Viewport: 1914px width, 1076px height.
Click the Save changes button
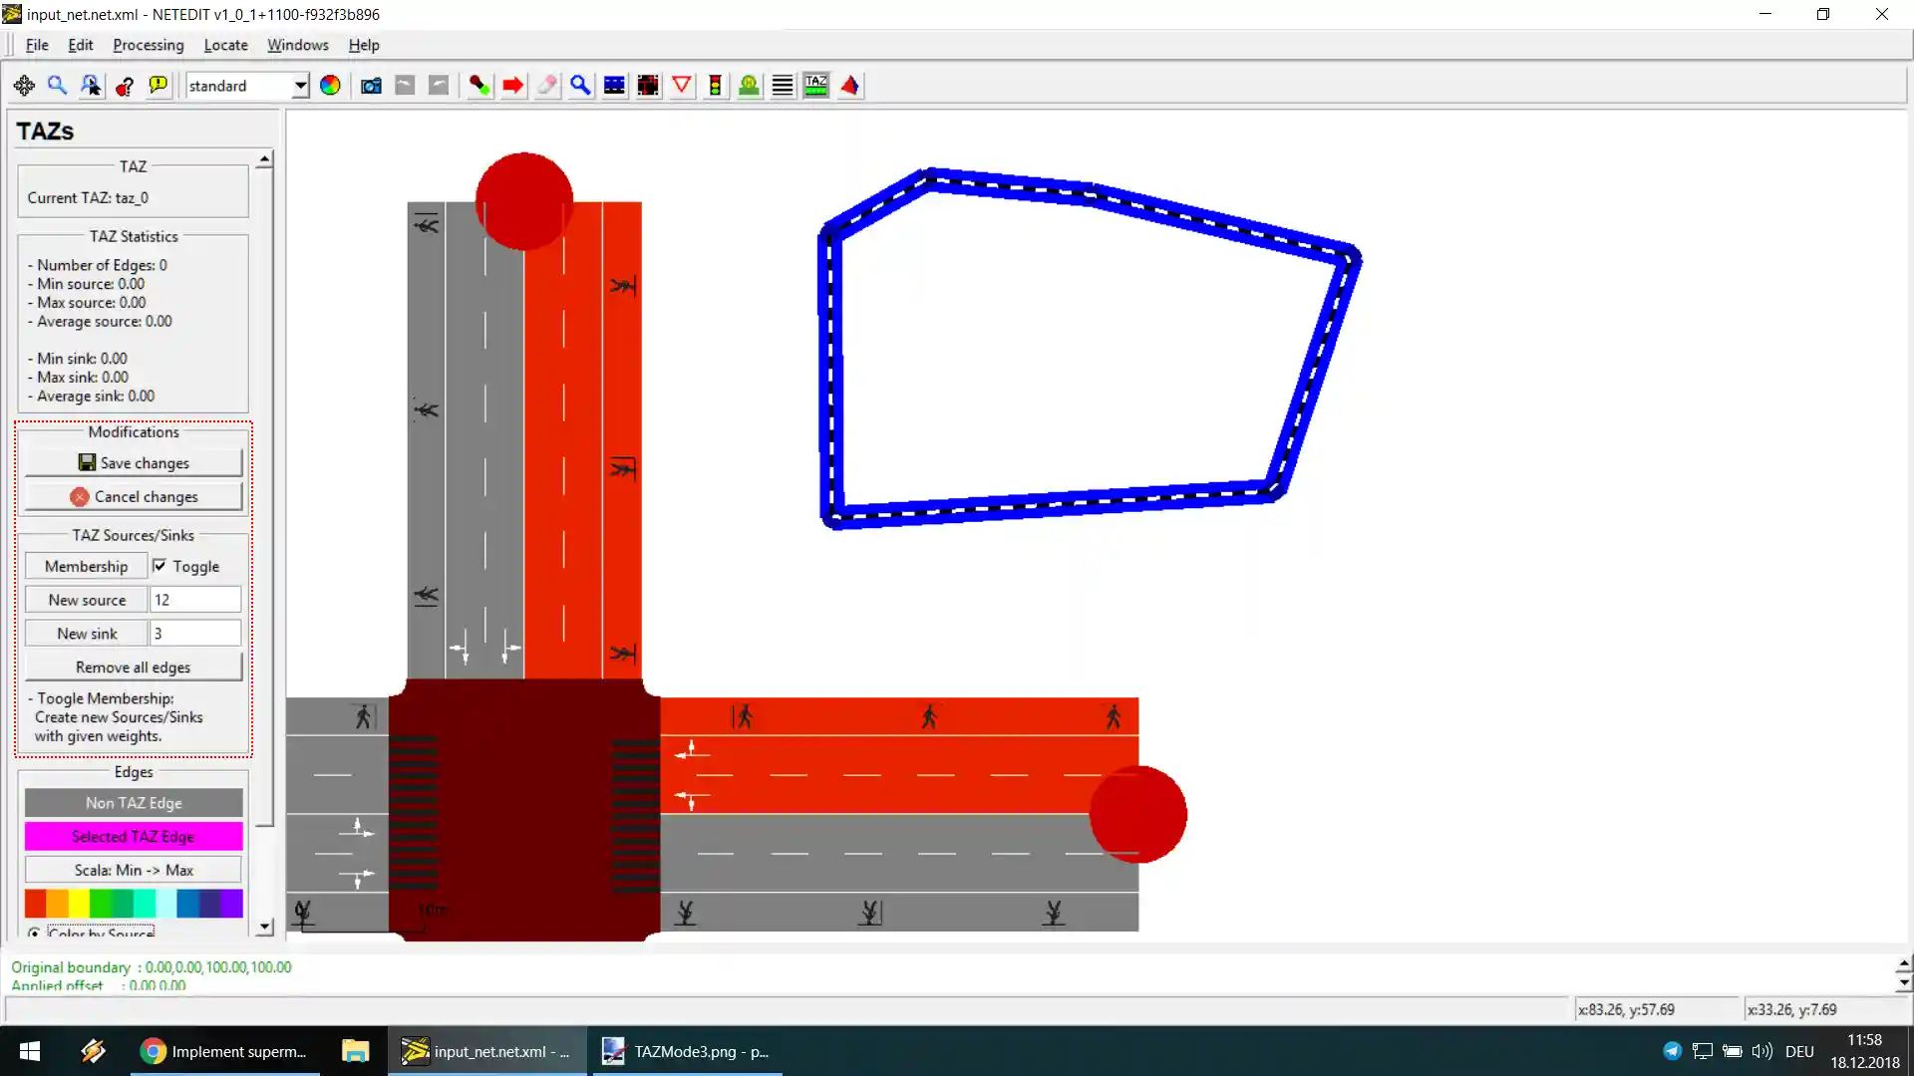(x=133, y=463)
